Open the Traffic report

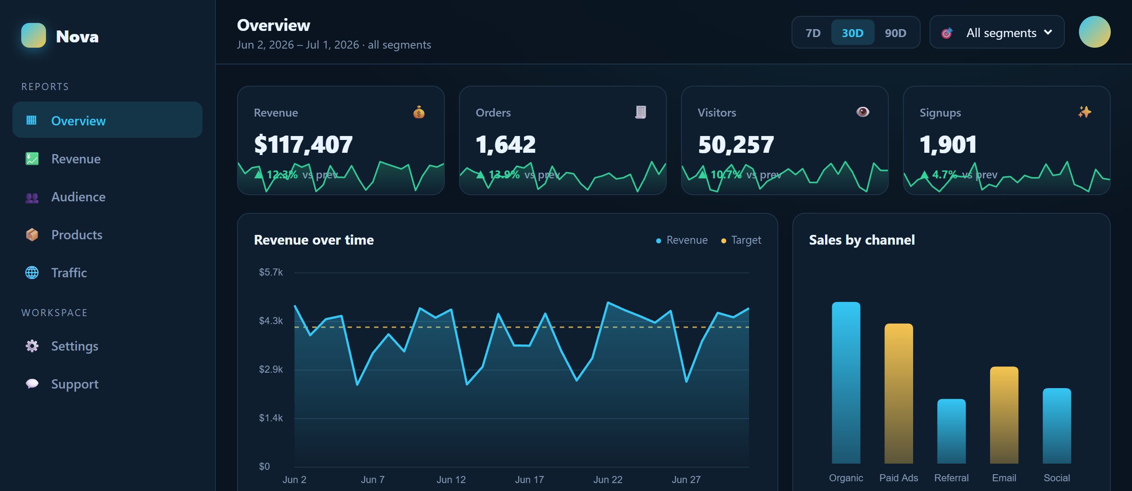pyautogui.click(x=107, y=272)
